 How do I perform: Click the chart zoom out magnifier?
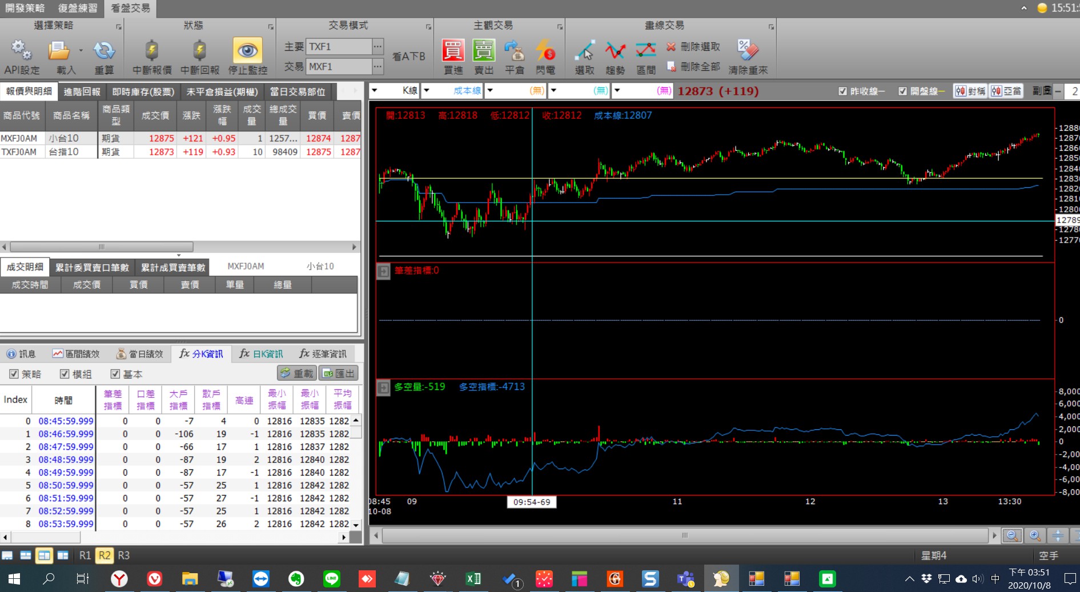pyautogui.click(x=1012, y=535)
